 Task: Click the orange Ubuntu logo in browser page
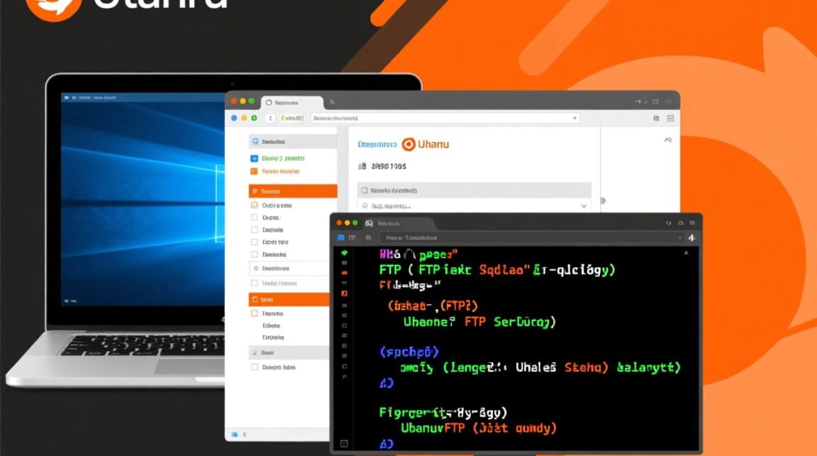click(408, 144)
